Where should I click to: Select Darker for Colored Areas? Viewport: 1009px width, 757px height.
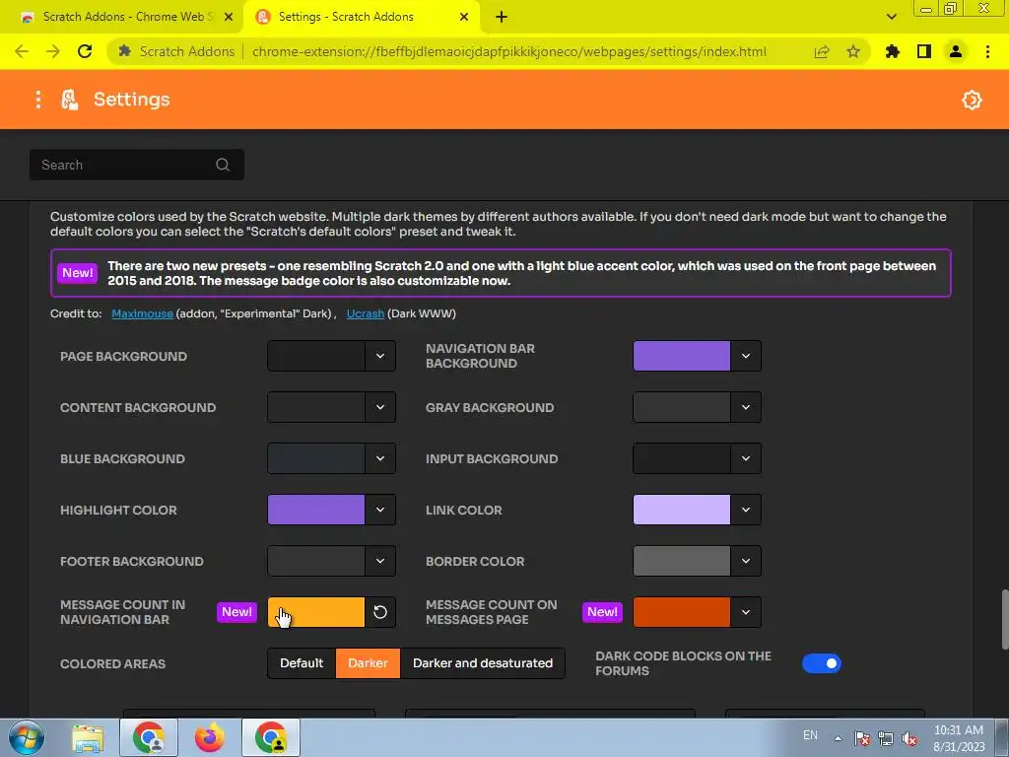pos(369,663)
